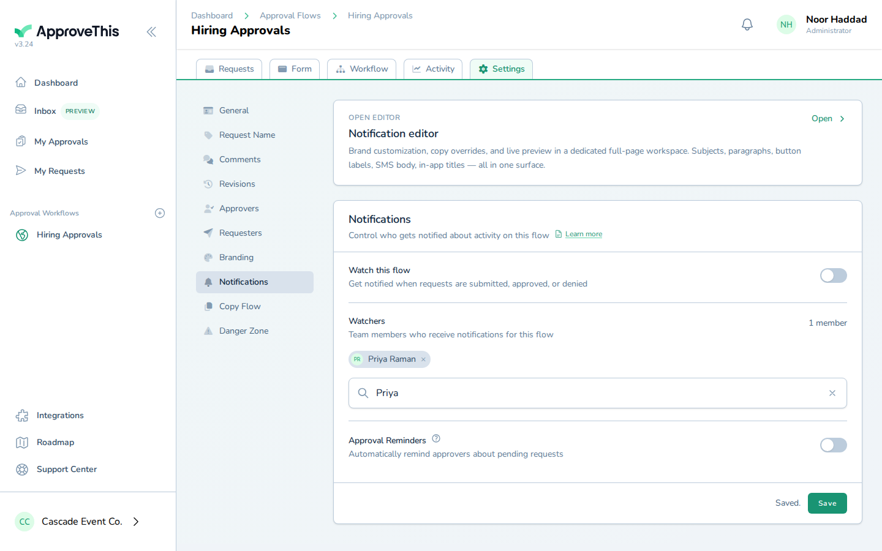Expand Cascade Event Co. organization switcher
Viewport: 882px width, 551px height.
[78, 522]
